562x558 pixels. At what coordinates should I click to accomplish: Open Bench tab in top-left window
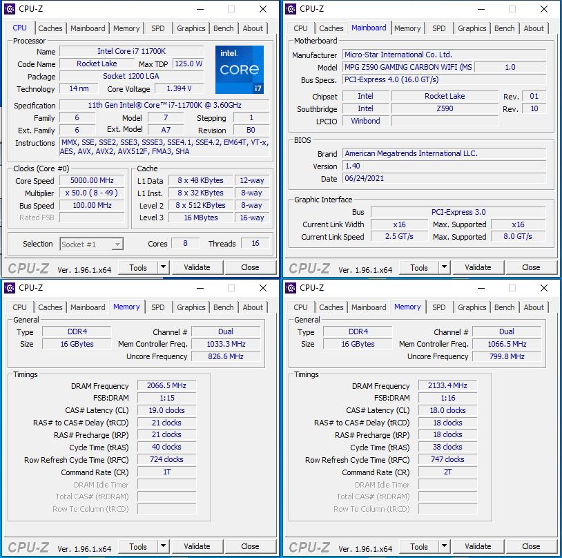coord(223,28)
